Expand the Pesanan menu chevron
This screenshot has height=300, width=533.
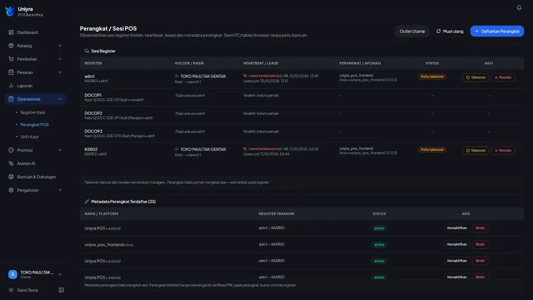pyautogui.click(x=60, y=72)
